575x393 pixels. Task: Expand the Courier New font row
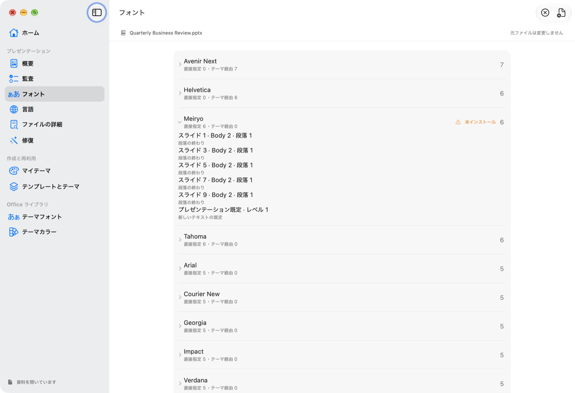pos(180,297)
